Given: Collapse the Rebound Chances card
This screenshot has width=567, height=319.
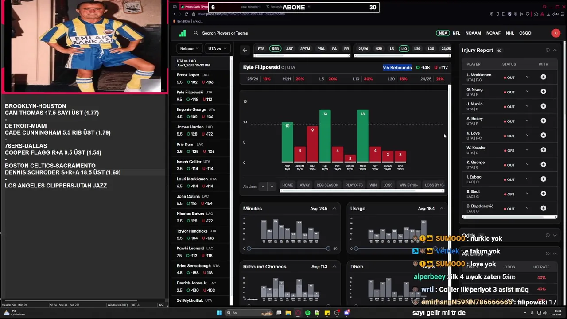Looking at the screenshot, I should pyautogui.click(x=334, y=267).
